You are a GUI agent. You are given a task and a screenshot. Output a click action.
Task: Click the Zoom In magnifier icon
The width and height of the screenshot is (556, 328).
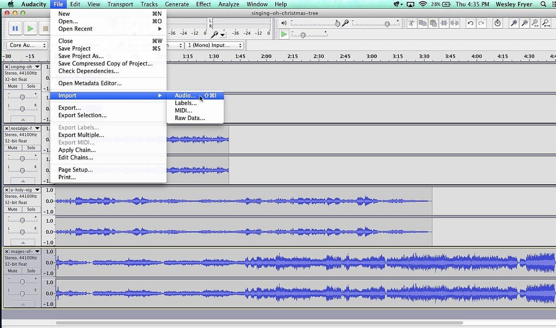514,23
